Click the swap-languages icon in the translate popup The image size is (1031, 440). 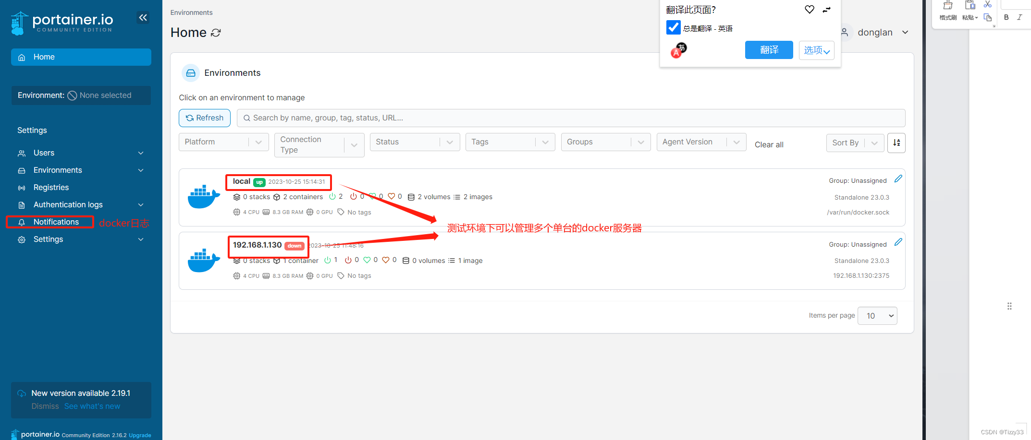[826, 10]
